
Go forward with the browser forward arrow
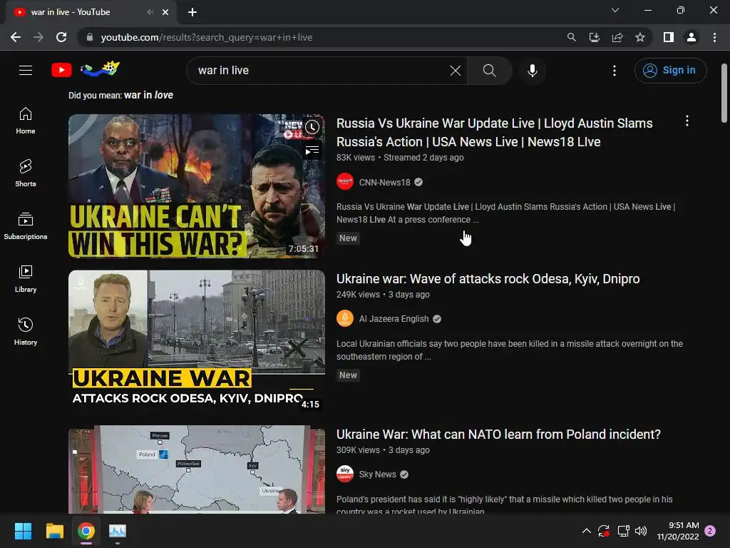coord(38,37)
